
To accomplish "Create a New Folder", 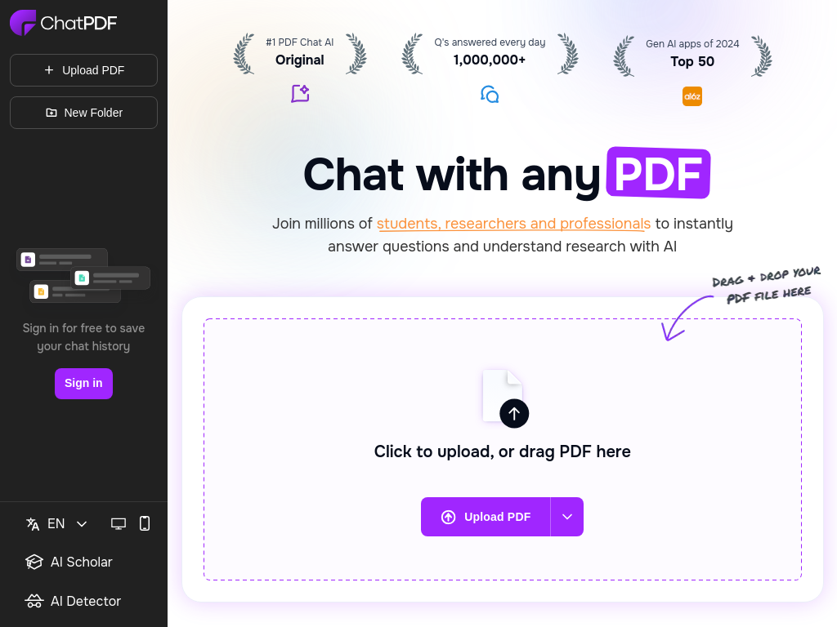I will [x=84, y=113].
